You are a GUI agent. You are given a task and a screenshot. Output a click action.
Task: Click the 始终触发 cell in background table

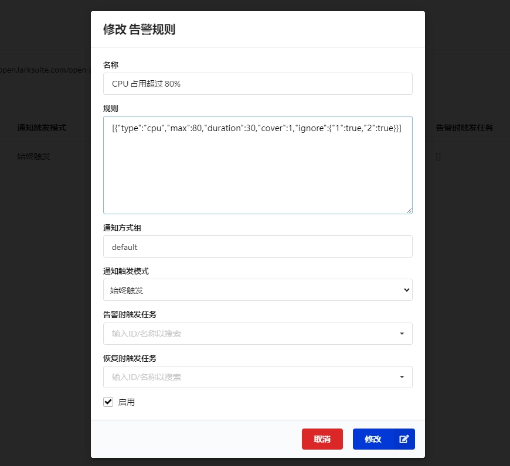coord(32,156)
